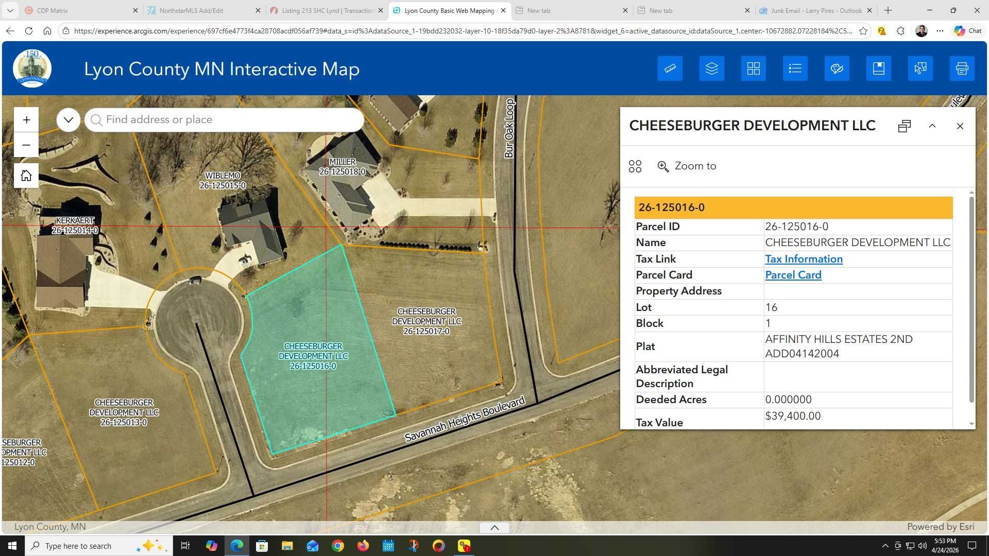The width and height of the screenshot is (989, 556).
Task: Open the Layers widget
Action: click(711, 68)
